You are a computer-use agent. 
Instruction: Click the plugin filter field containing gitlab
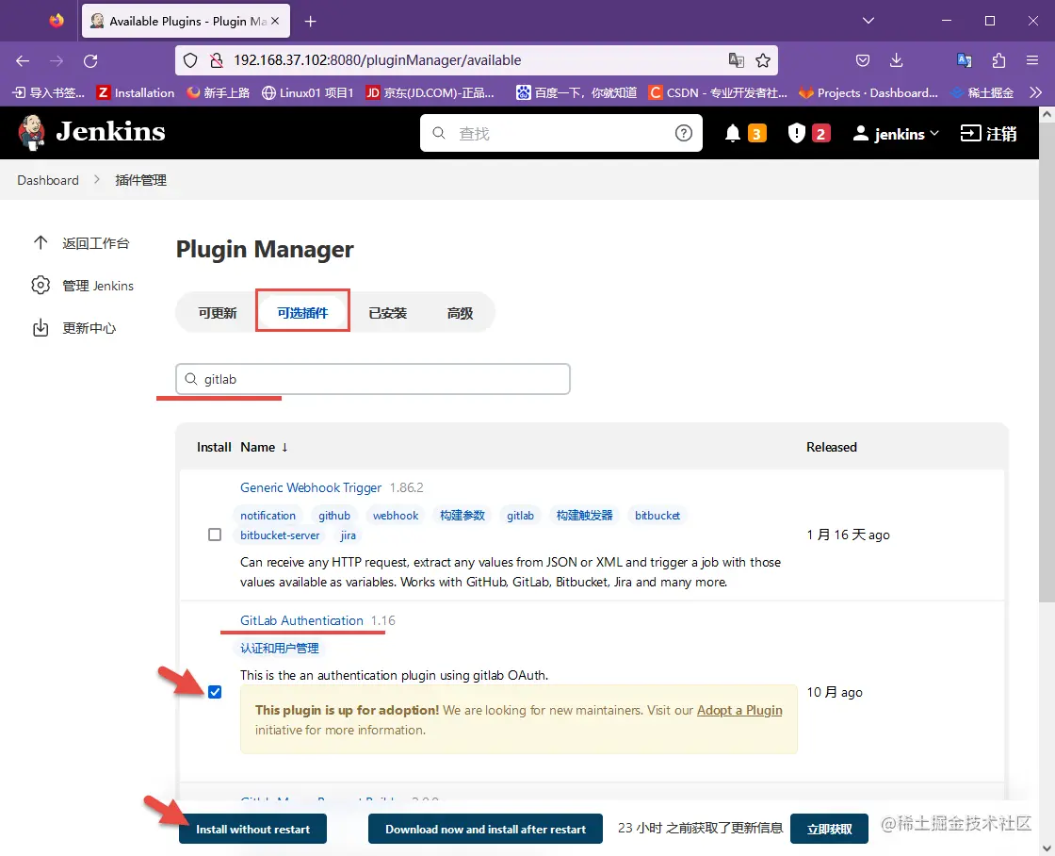[x=373, y=379]
